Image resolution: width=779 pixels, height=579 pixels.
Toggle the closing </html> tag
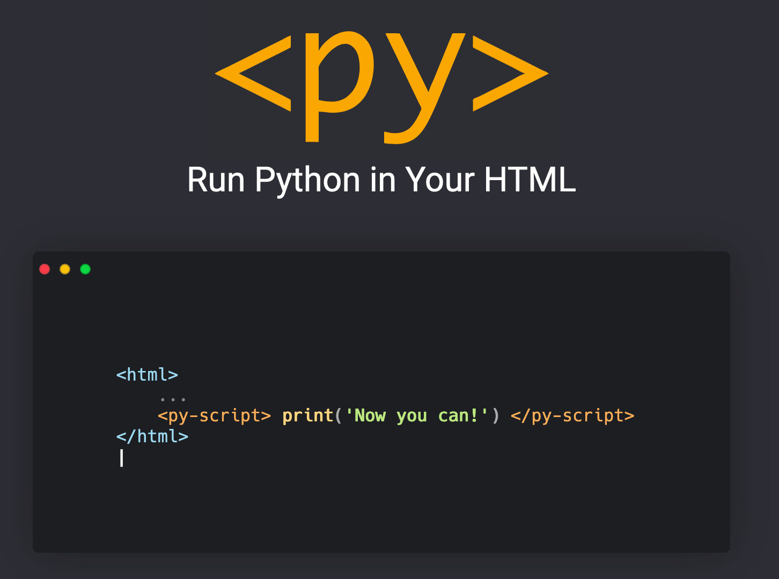152,437
